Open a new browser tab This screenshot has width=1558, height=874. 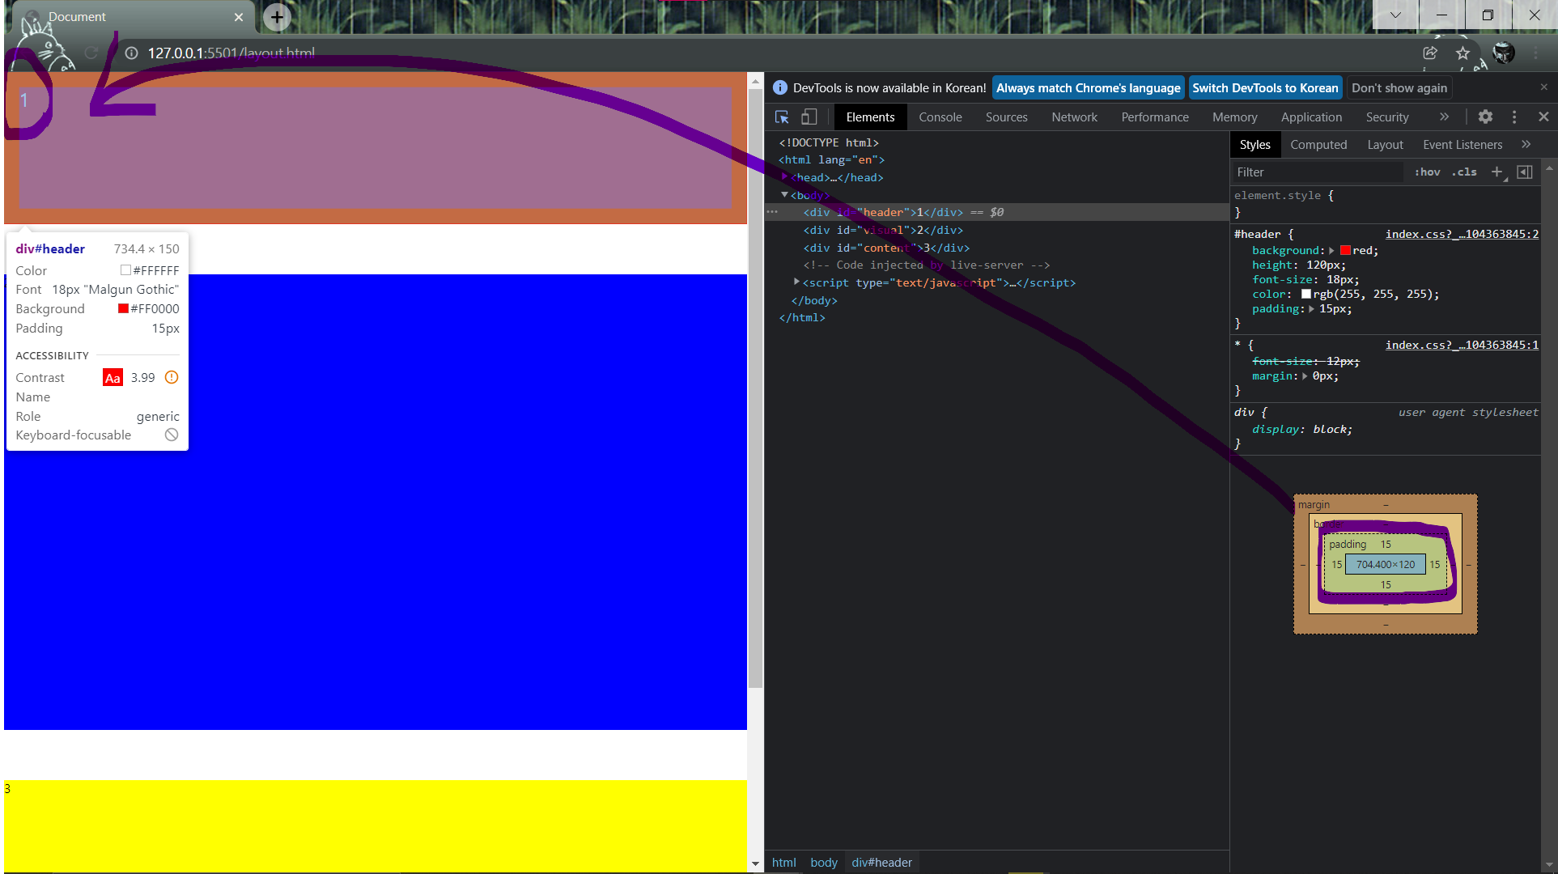pos(277,16)
